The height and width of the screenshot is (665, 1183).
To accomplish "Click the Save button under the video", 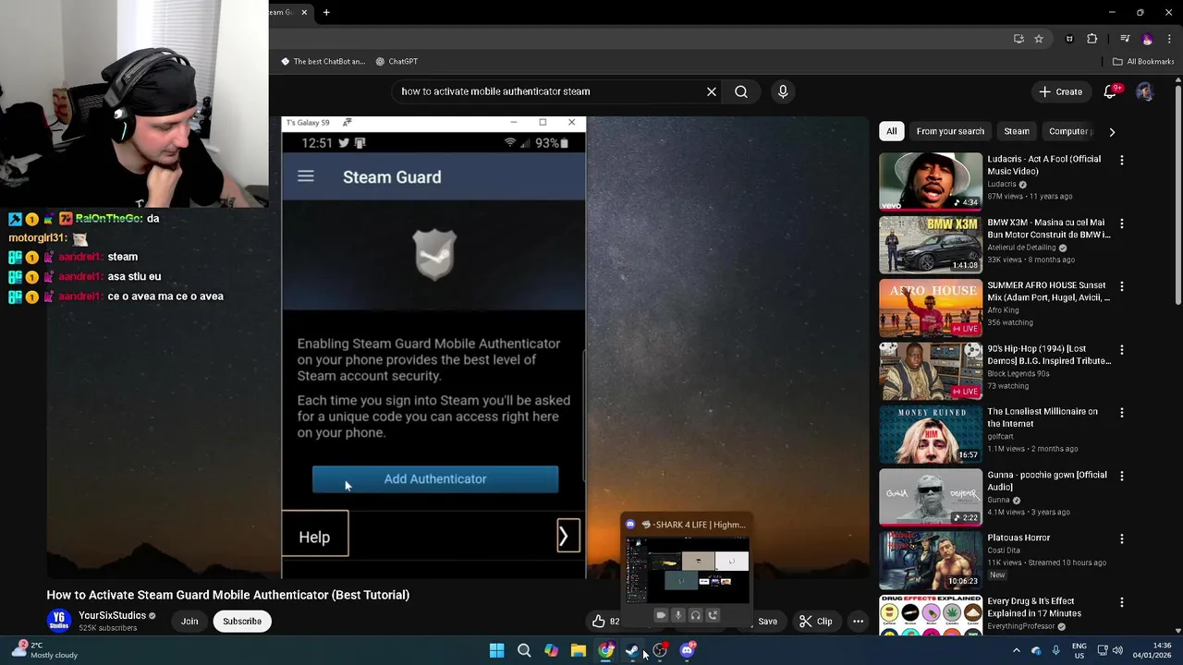I will (767, 622).
